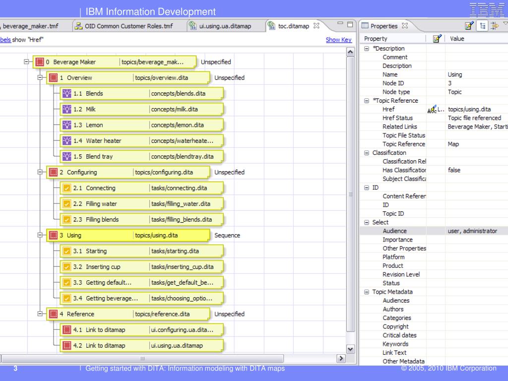Collapse the Reference tree branch
508x381 pixels.
(x=40, y=314)
